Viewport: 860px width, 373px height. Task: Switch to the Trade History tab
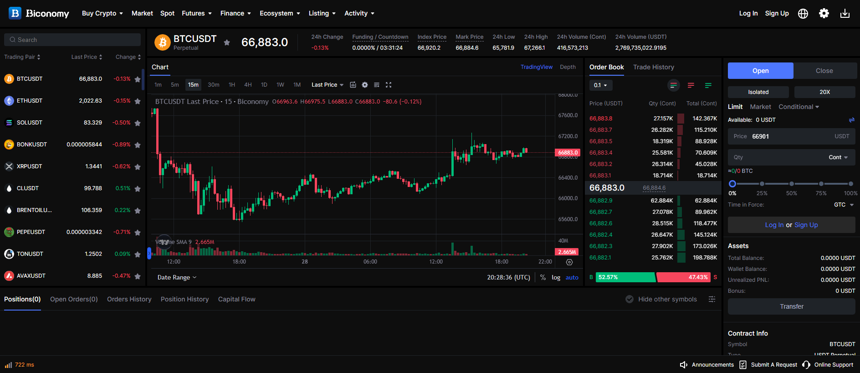pos(654,67)
